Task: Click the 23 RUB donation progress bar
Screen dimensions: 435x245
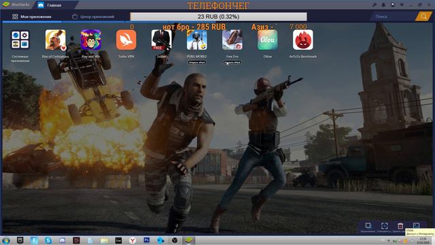Action: click(219, 16)
